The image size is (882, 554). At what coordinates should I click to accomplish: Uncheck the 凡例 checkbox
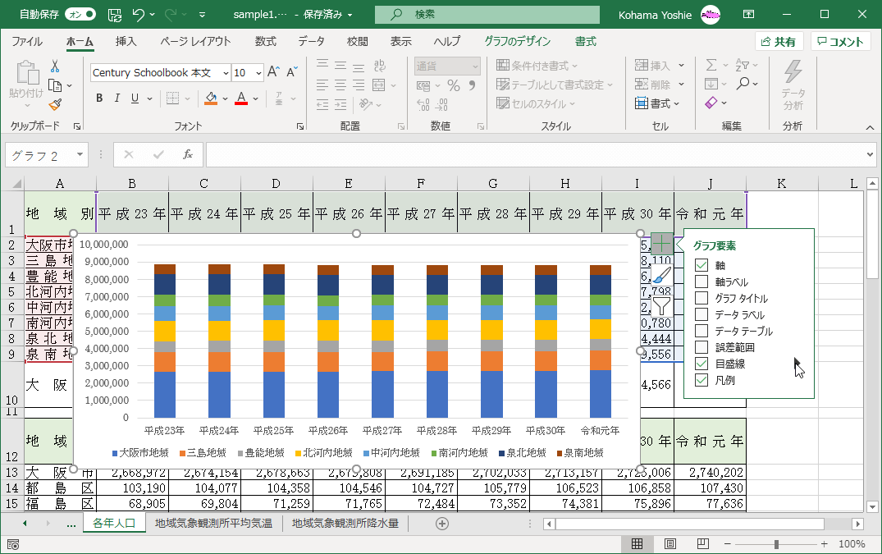click(701, 380)
